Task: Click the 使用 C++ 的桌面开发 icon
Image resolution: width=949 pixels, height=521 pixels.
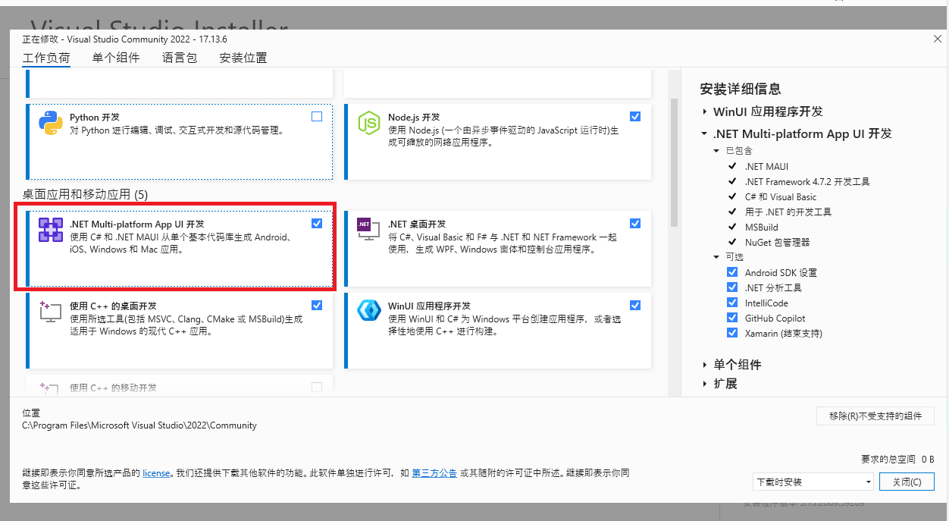Action: (51, 311)
